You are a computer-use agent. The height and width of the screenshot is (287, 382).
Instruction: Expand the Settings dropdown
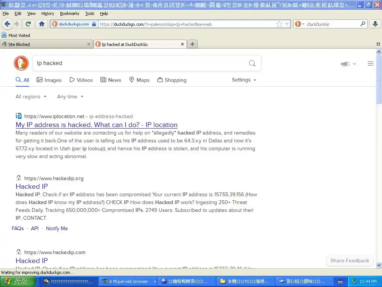[x=244, y=80]
